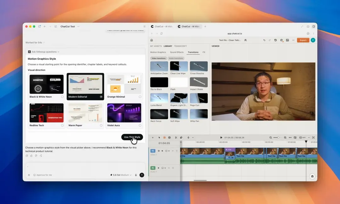Zoom out the timeline with minus magnifier

click(x=271, y=137)
